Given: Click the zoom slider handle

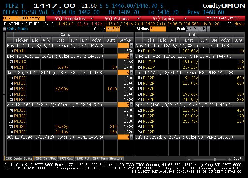Looking at the screenshot, I should click(x=215, y=159).
